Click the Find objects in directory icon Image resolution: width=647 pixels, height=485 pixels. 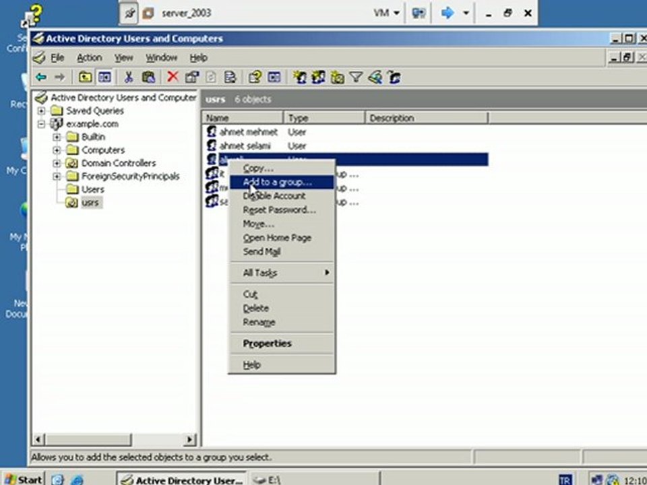coord(375,77)
